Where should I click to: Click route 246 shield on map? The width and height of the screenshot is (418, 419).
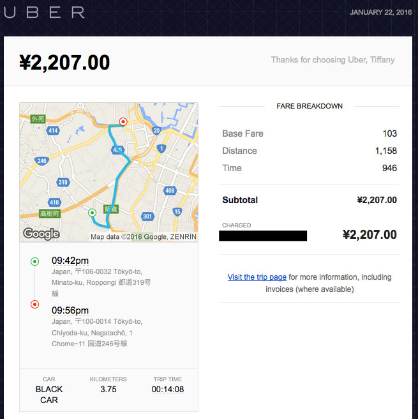click(x=41, y=161)
